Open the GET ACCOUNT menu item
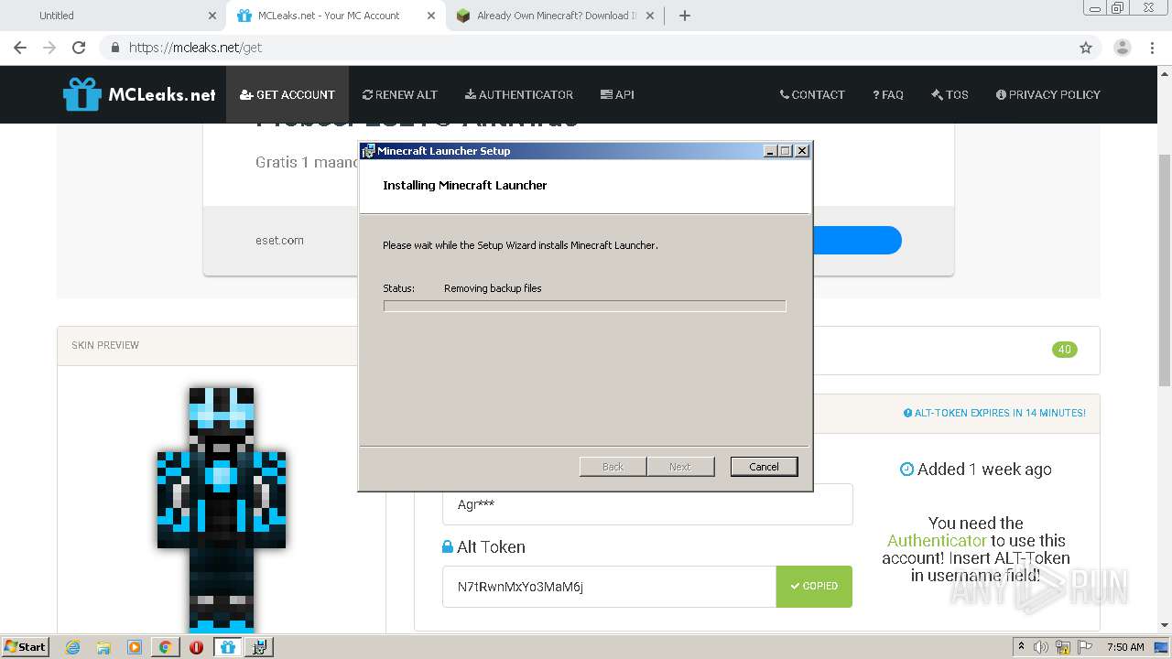 tap(288, 94)
